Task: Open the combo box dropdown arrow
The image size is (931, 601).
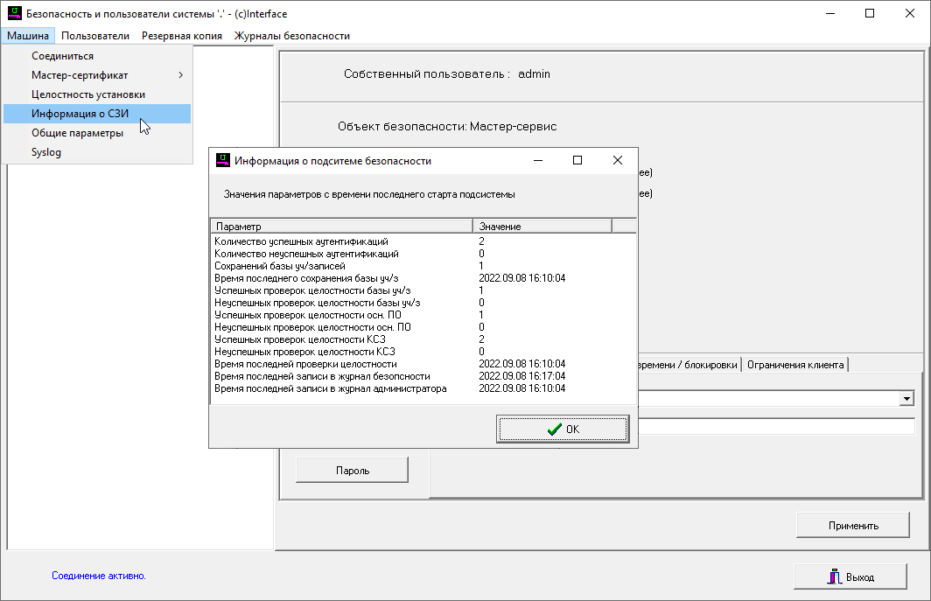Action: pos(906,399)
